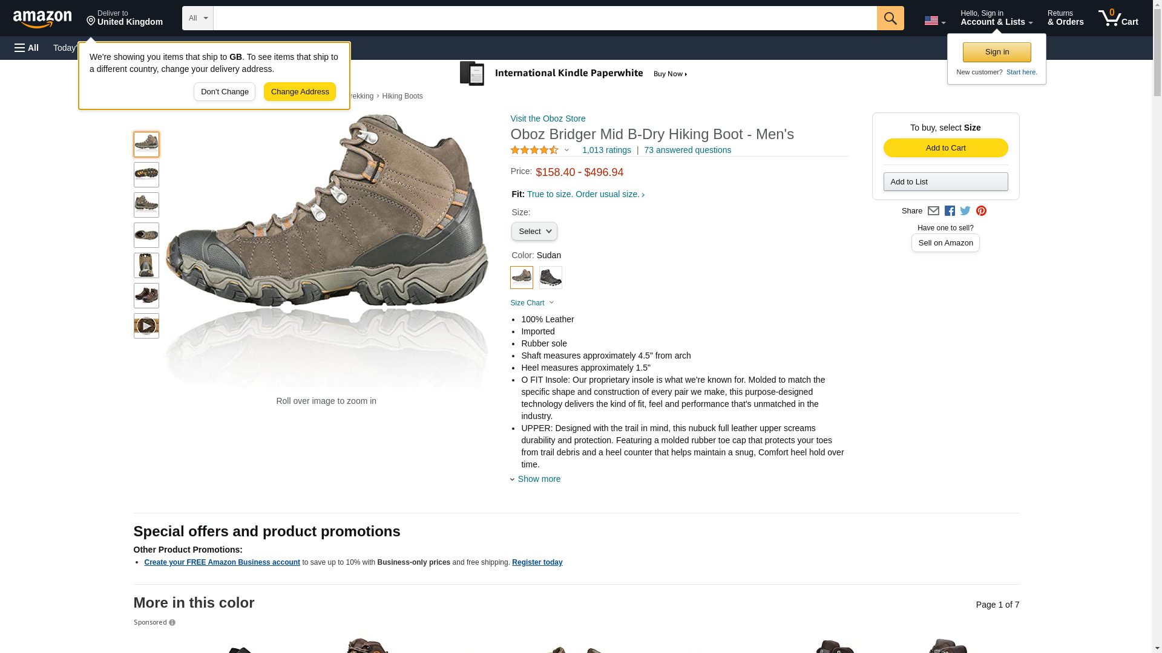Play the product video thumbnail
The height and width of the screenshot is (653, 1162).
pos(146,326)
